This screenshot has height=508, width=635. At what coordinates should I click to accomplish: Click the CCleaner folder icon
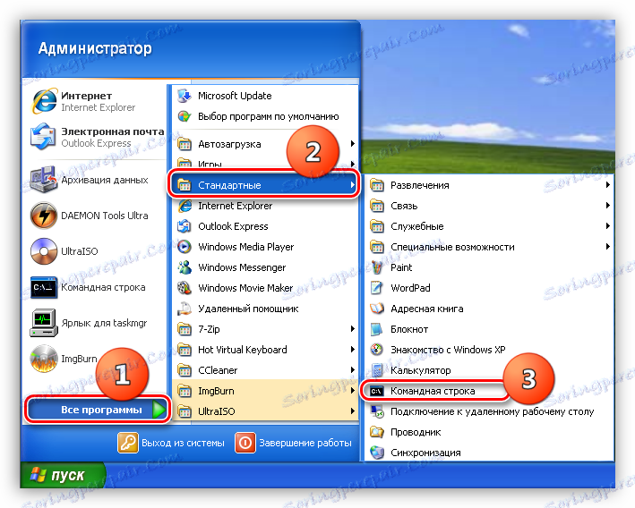(x=184, y=370)
